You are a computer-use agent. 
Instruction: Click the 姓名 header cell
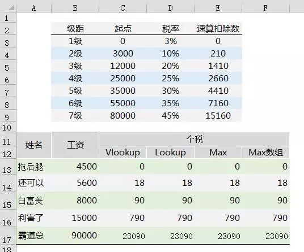click(33, 145)
